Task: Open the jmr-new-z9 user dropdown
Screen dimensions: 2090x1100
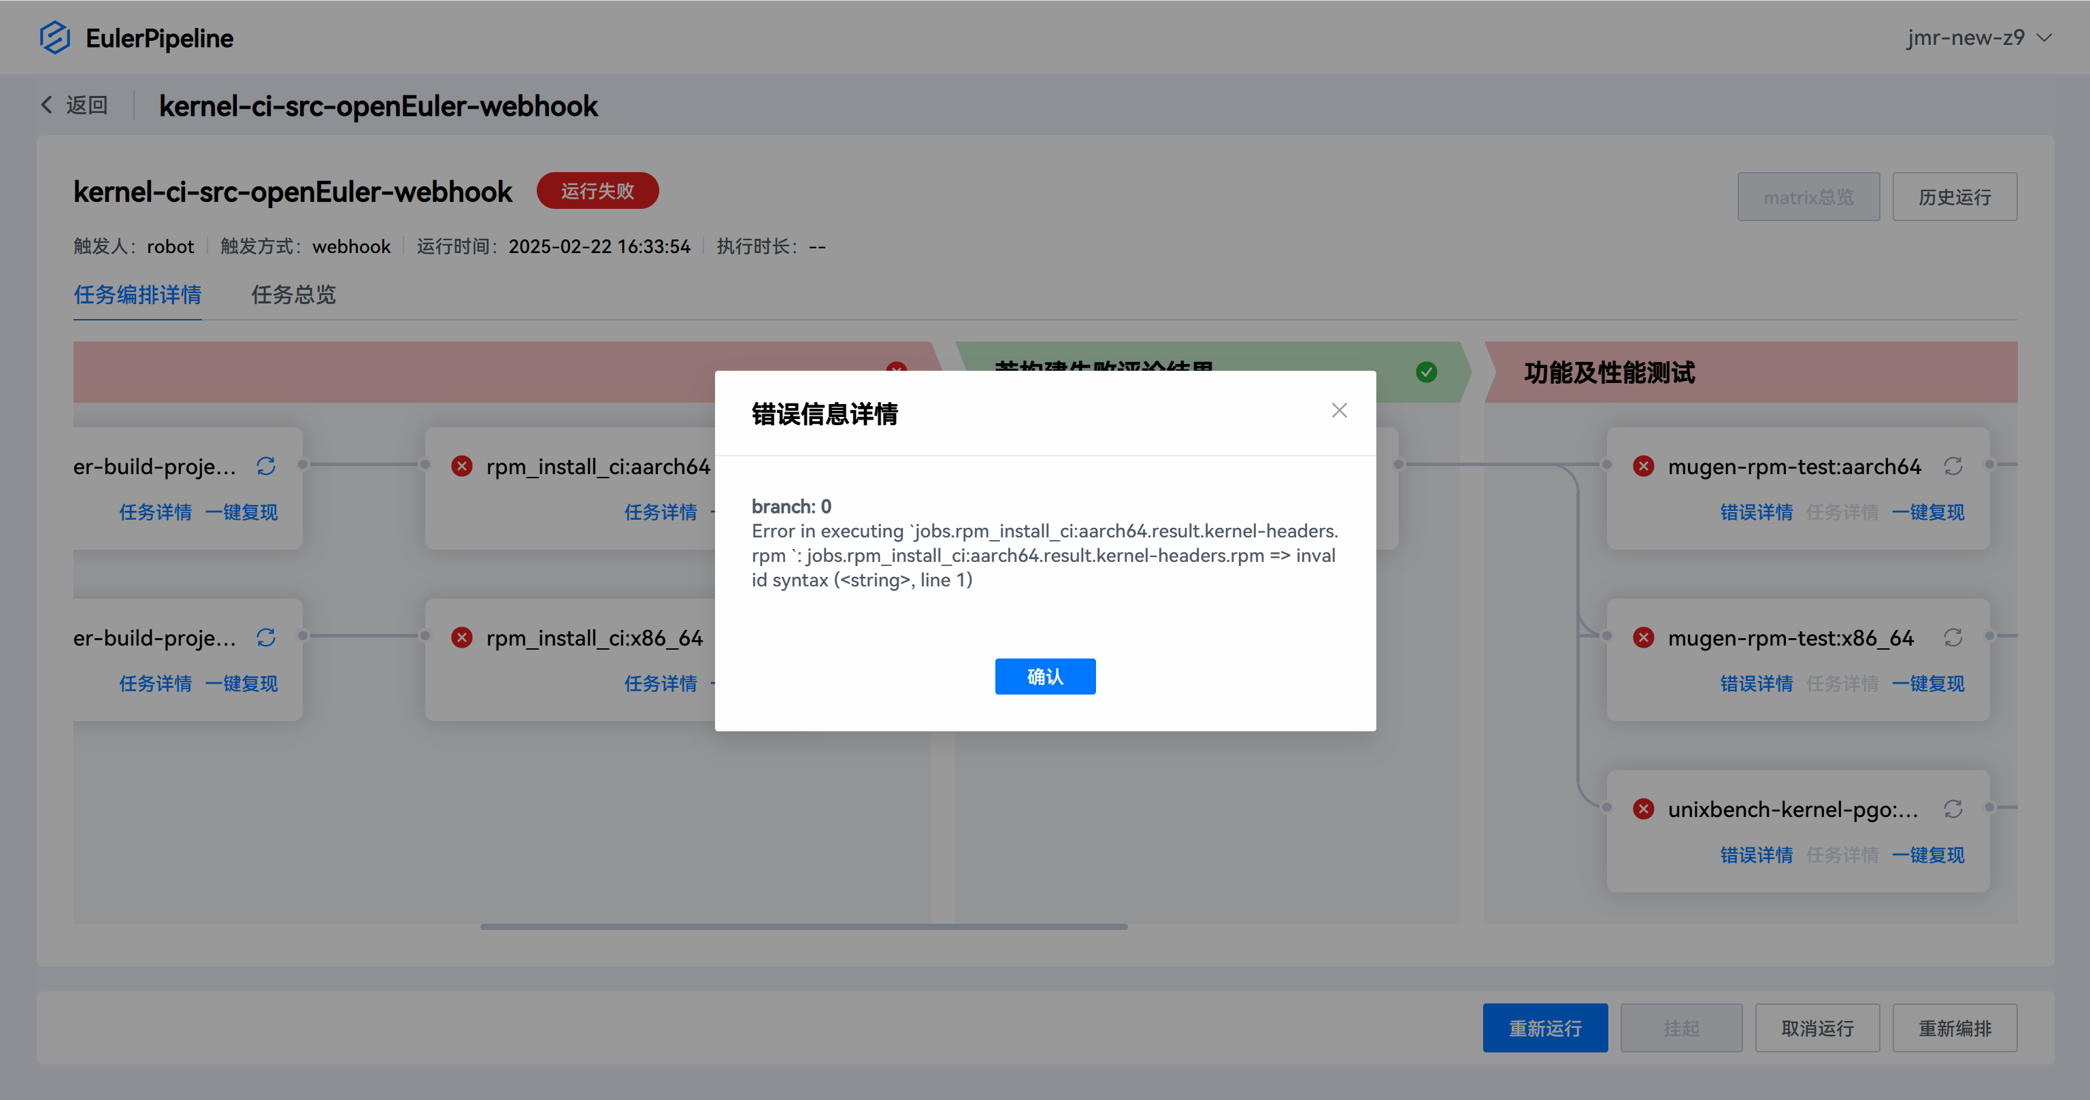Action: 1979,37
